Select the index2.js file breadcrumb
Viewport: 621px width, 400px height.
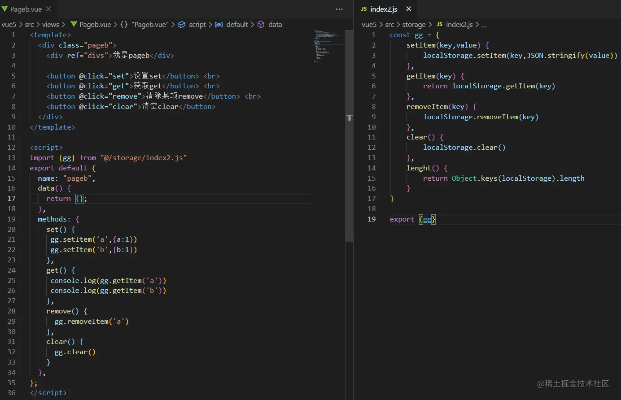tap(459, 25)
